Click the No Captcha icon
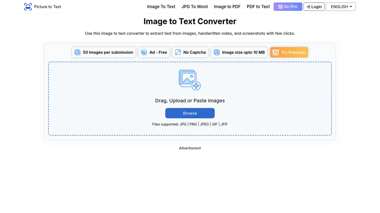This screenshot has width=380, height=213. click(x=178, y=53)
